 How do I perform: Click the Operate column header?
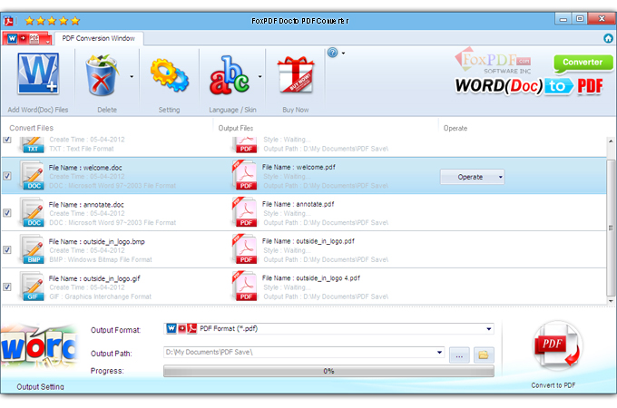pos(455,128)
